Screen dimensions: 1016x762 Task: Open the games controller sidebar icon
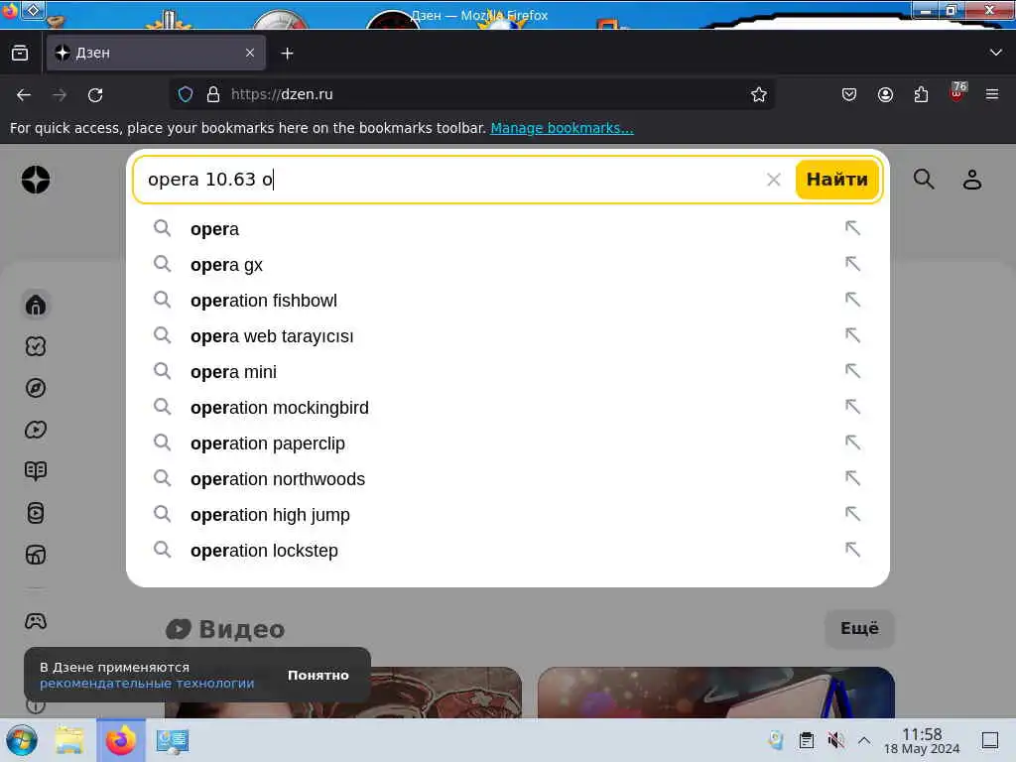tap(36, 621)
